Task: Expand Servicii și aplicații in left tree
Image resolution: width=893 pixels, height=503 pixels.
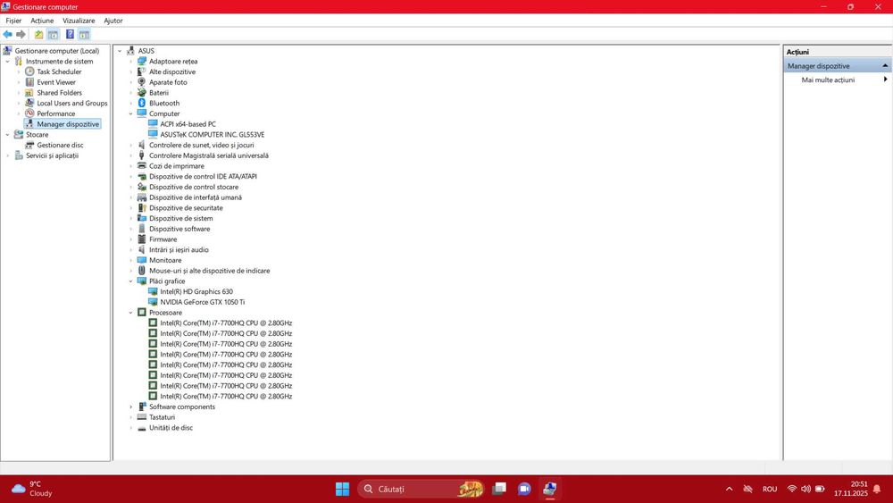Action: 7,155
